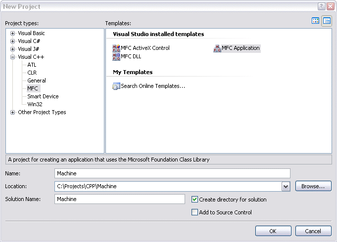
Task: Click the MFC ActiveX Control template label
Action: (145, 48)
